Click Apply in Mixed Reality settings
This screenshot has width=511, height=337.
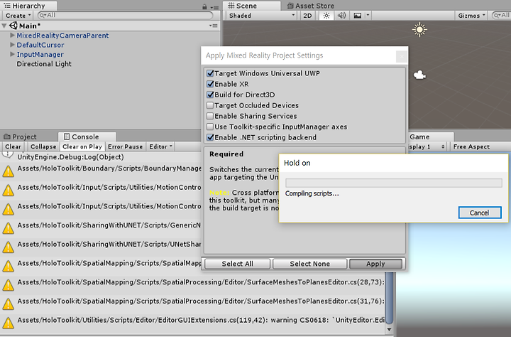tap(375, 264)
